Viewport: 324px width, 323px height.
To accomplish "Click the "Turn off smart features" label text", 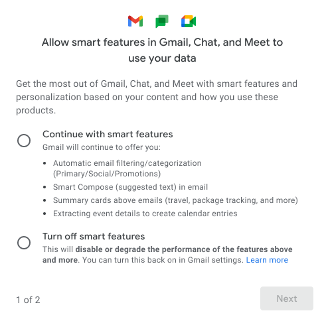I will (x=94, y=236).
